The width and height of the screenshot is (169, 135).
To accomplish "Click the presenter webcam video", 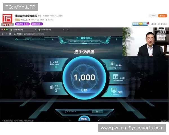I will pyautogui.click(x=146, y=42).
